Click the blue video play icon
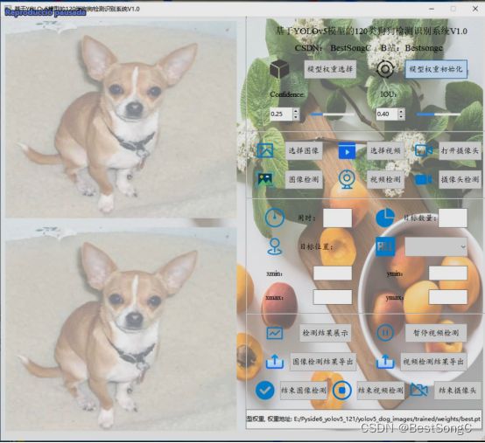Screen dimensions: 485x443 pos(347,150)
